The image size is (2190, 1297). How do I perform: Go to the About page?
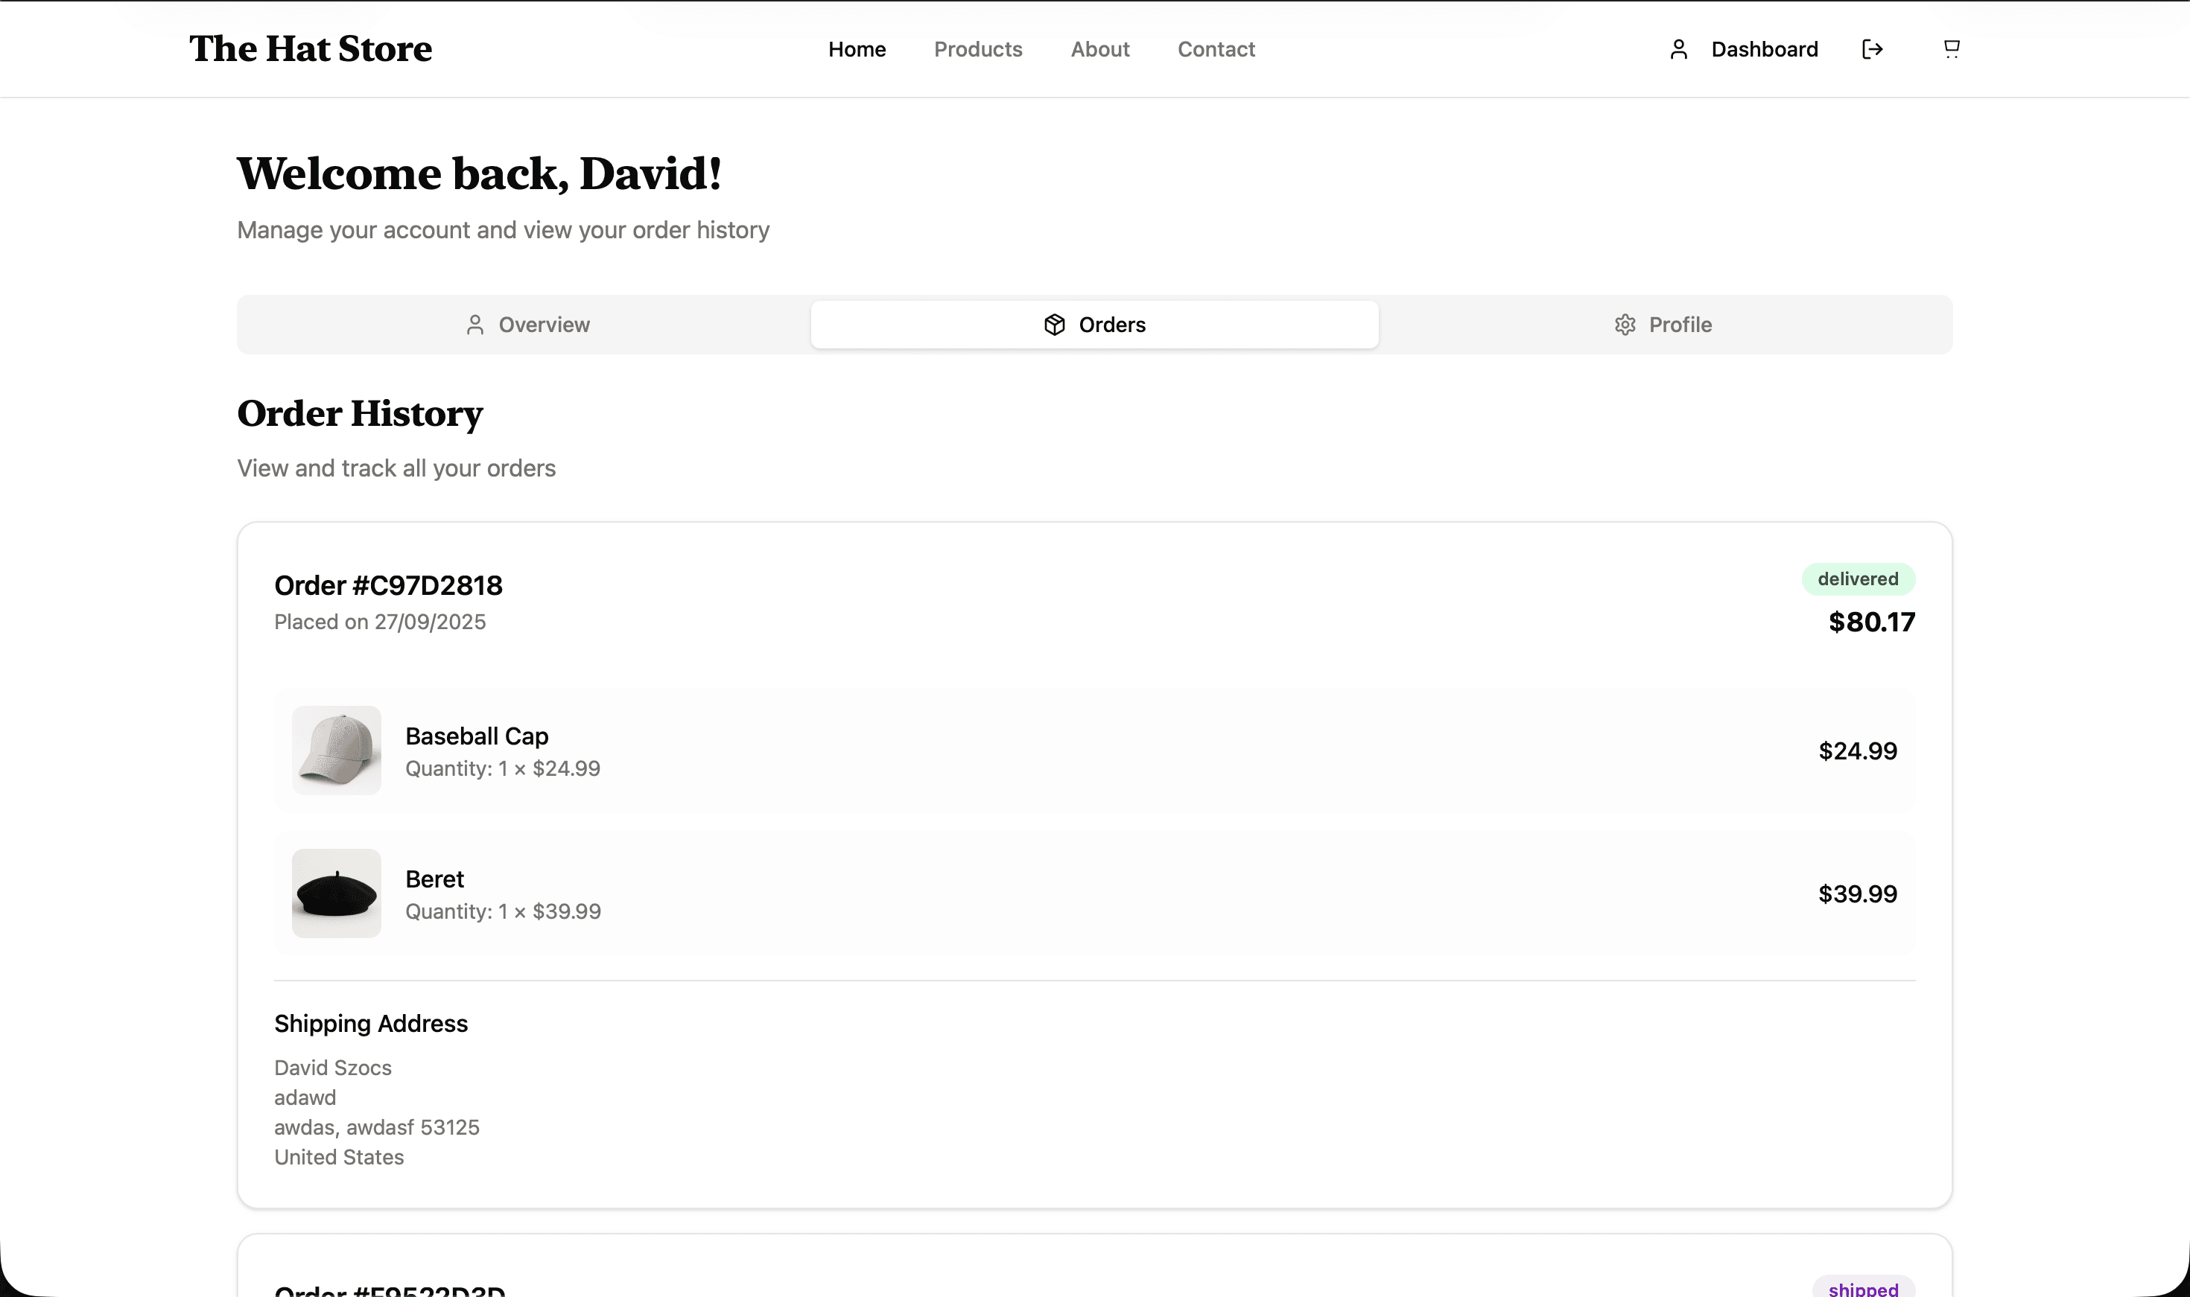pos(1099,49)
